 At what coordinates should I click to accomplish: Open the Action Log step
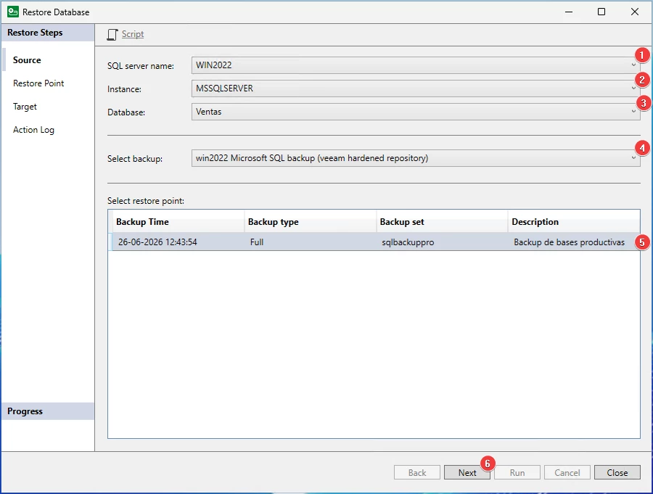(33, 130)
